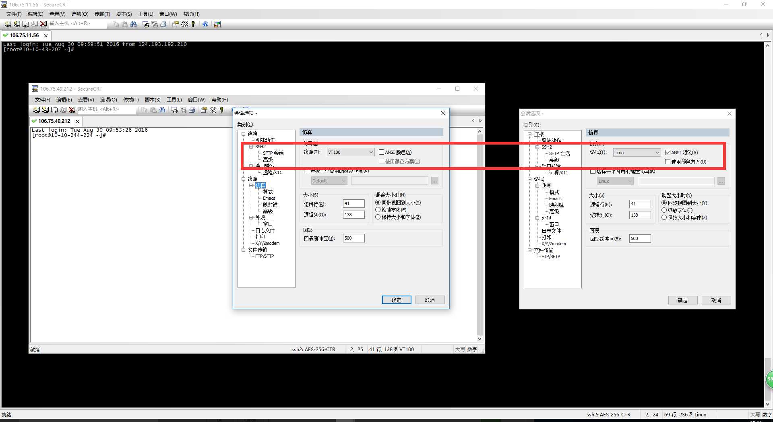Select 日志文件 tree item in Linux dialog
The width and height of the screenshot is (773, 422).
551,231
